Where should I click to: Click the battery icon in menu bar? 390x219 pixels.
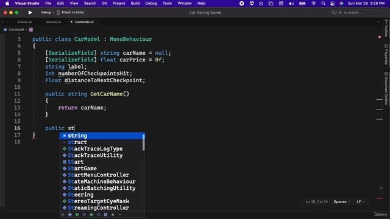pos(302,3)
